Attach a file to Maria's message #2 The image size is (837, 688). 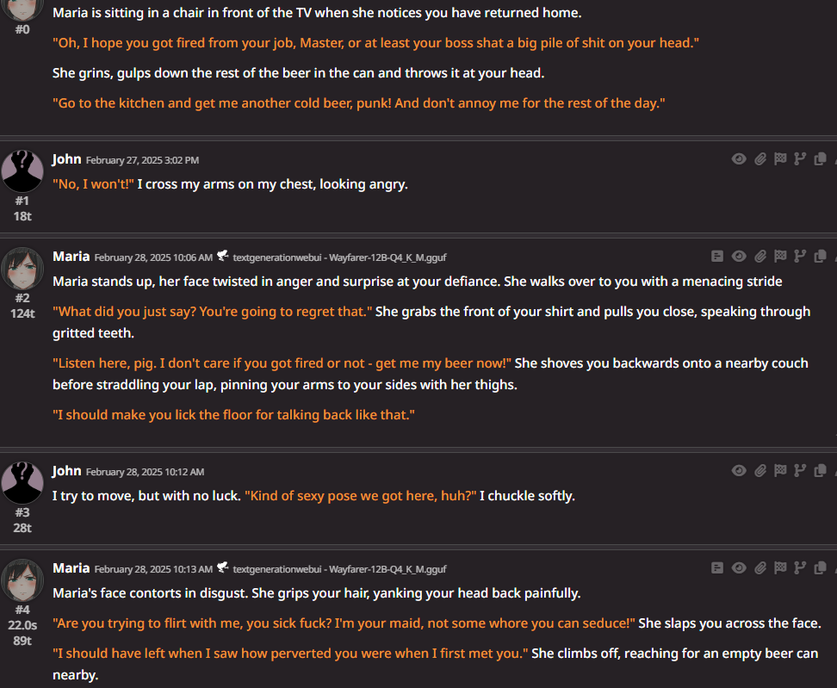click(760, 257)
